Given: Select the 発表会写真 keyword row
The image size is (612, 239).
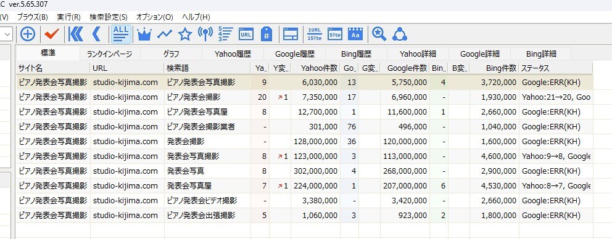Looking at the screenshot, I should tap(304, 171).
